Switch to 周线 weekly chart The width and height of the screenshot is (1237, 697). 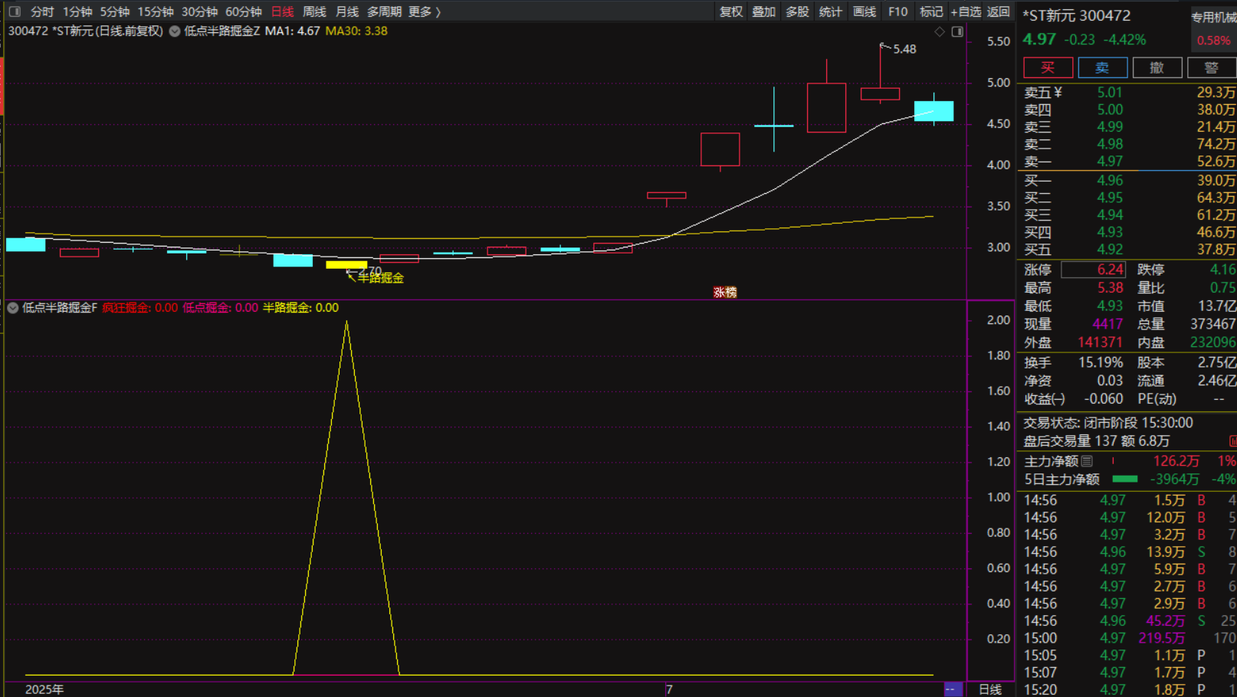314,11
